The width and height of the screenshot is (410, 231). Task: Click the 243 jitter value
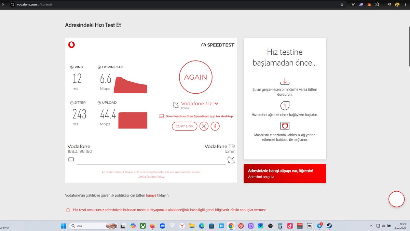point(79,114)
